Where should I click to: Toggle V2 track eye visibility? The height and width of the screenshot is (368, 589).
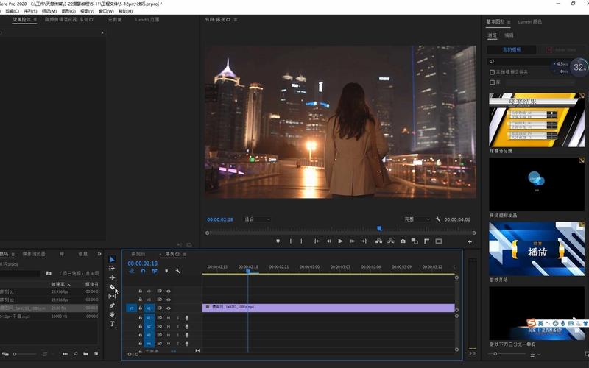[169, 300]
